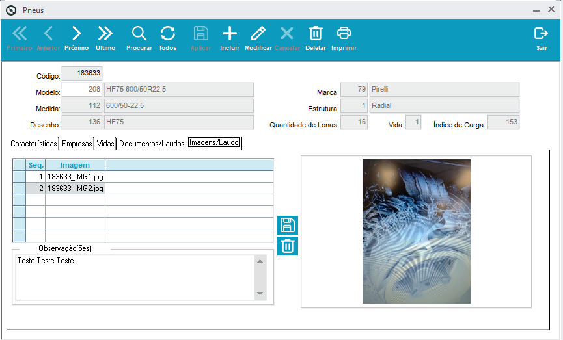
Task: Click the Observações scrollbar up arrow
Action: [x=260, y=261]
